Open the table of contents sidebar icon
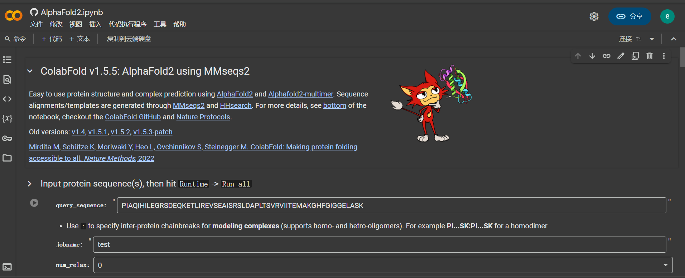 coord(7,60)
